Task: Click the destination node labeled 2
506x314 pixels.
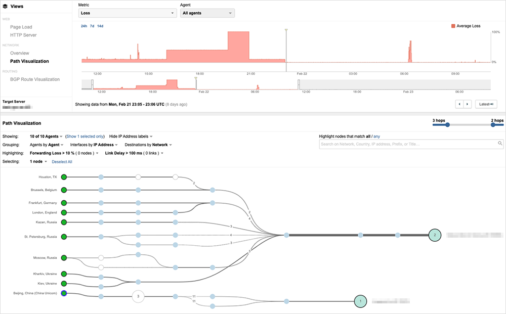Action: [x=435, y=235]
